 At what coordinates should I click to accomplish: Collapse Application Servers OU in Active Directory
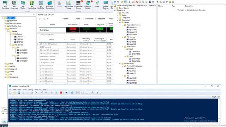pyautogui.click(x=123, y=25)
